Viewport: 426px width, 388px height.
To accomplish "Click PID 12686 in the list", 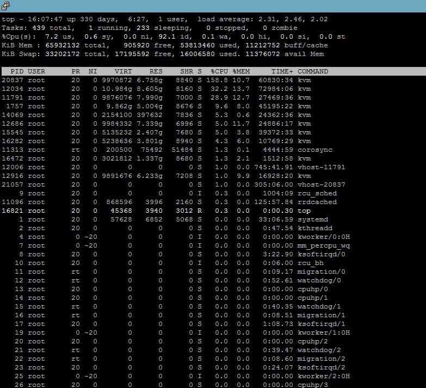I will [13, 124].
